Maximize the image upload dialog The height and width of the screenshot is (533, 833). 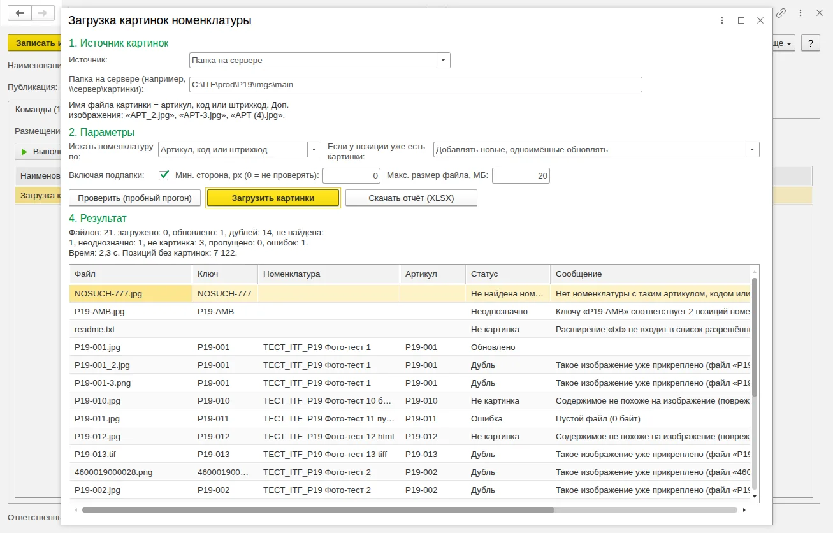click(x=741, y=20)
